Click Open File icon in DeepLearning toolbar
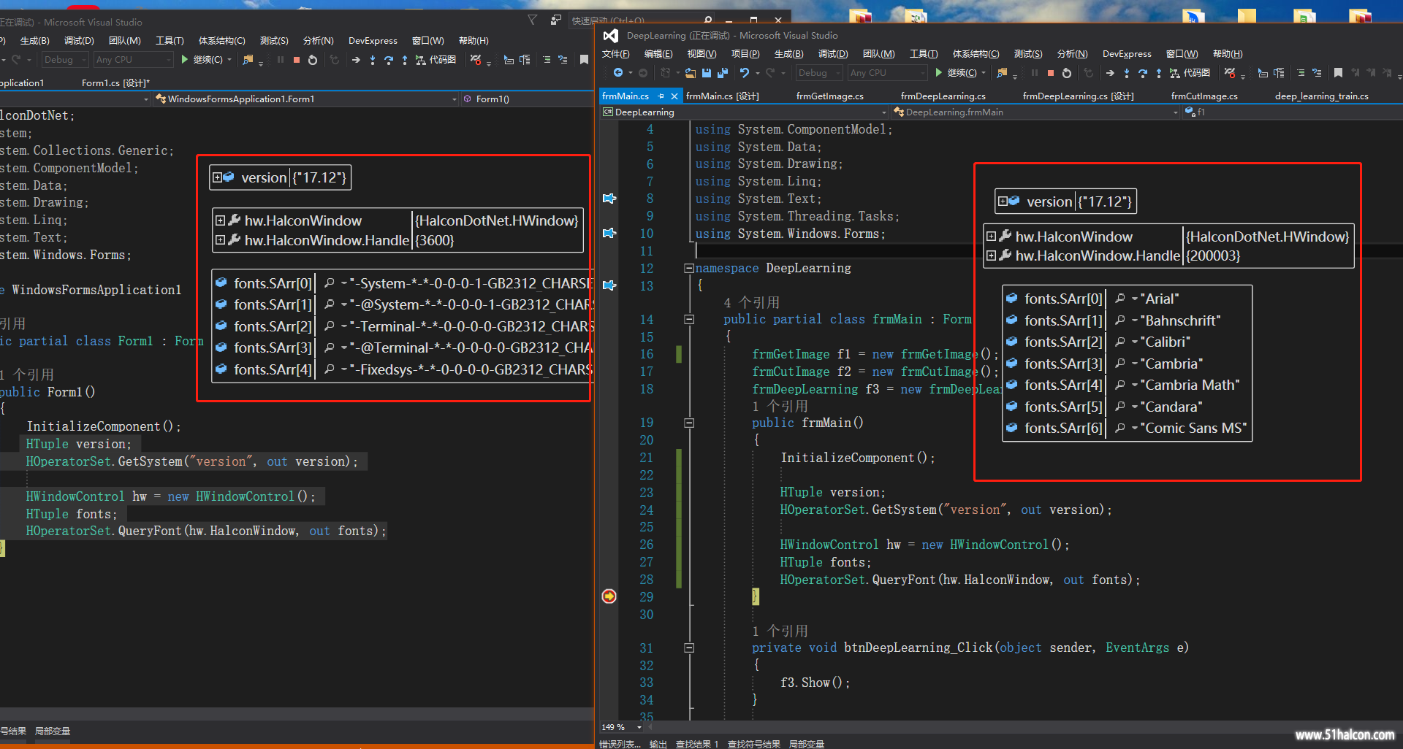 [691, 73]
